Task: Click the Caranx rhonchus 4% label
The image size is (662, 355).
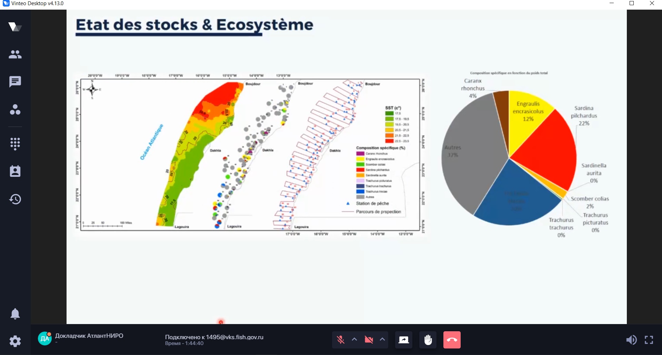Action: coord(473,88)
